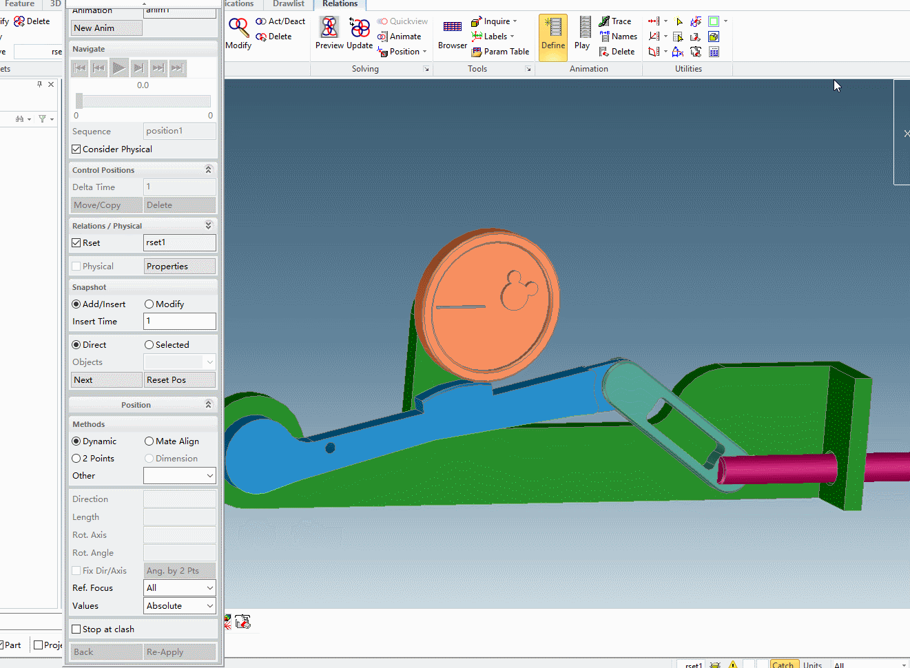This screenshot has height=668, width=910.
Task: Open the Param Table
Action: 500,52
